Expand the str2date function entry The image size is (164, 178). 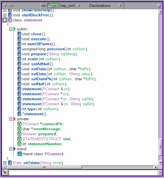coord(5,163)
